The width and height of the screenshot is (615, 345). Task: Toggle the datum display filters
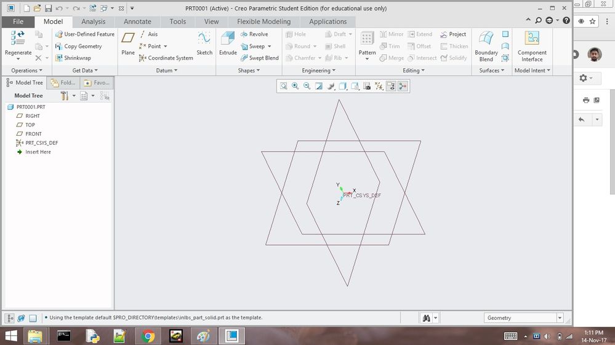pos(379,87)
